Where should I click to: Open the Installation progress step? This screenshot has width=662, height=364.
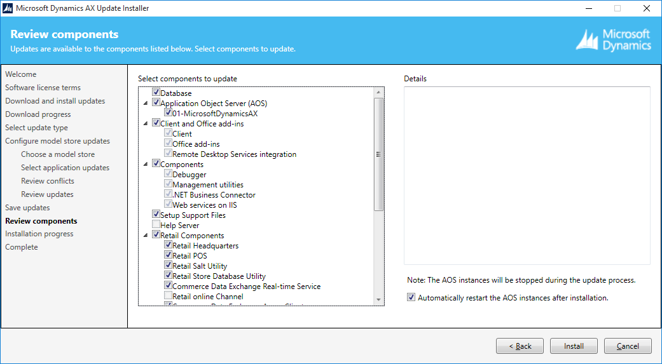point(39,234)
